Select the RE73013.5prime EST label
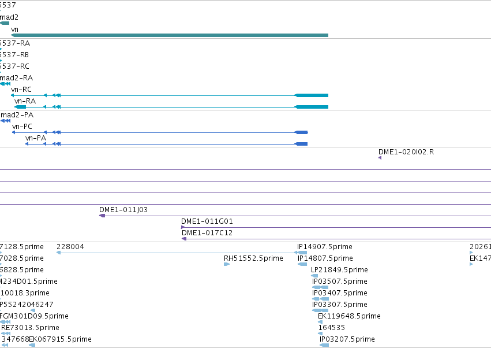 click(x=31, y=328)
